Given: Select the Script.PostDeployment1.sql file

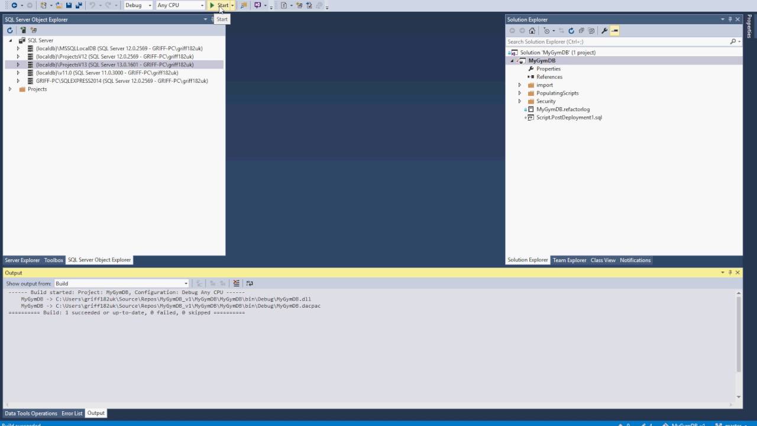Looking at the screenshot, I should click(569, 117).
